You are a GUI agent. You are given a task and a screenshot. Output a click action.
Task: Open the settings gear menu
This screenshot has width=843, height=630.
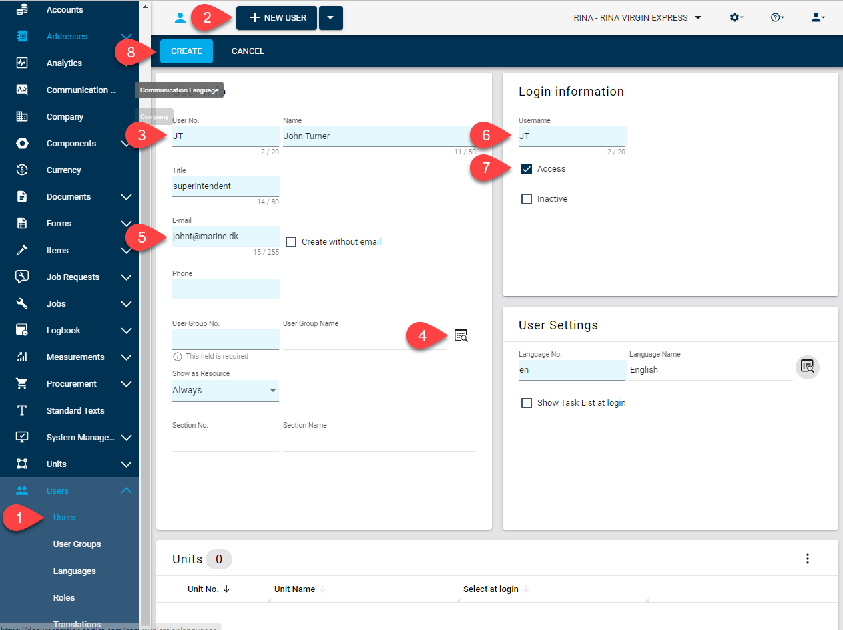click(x=736, y=18)
